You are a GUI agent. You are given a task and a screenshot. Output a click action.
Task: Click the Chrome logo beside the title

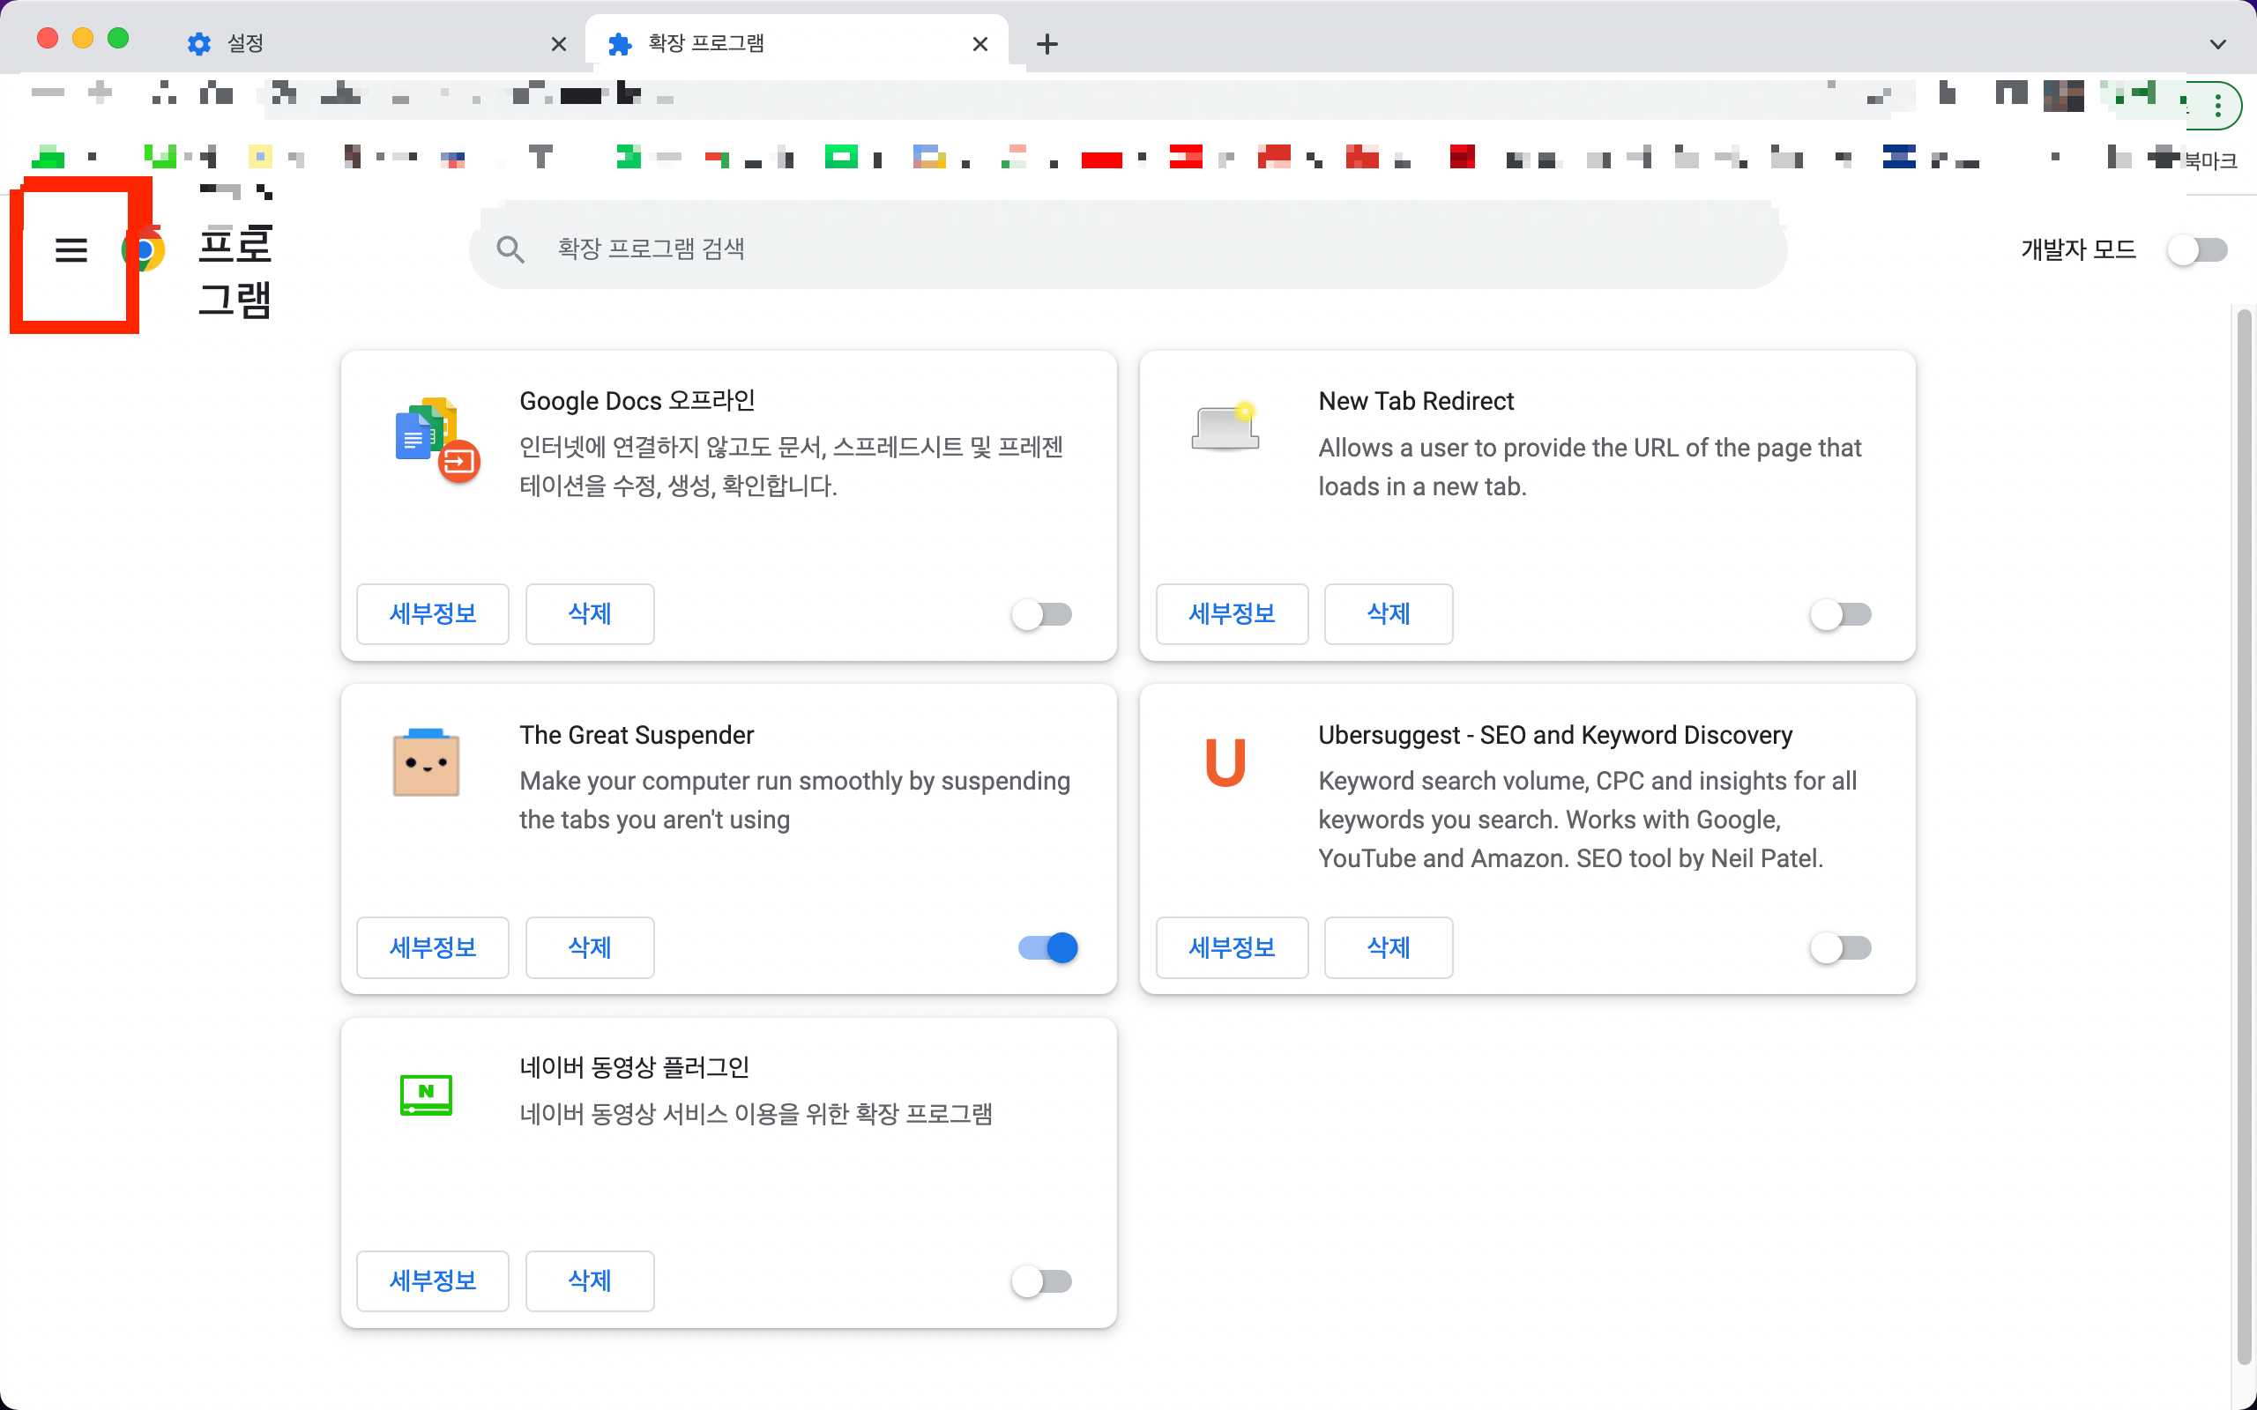(145, 250)
